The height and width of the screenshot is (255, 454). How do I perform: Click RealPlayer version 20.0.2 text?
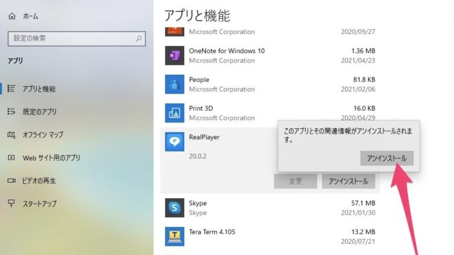pos(197,156)
